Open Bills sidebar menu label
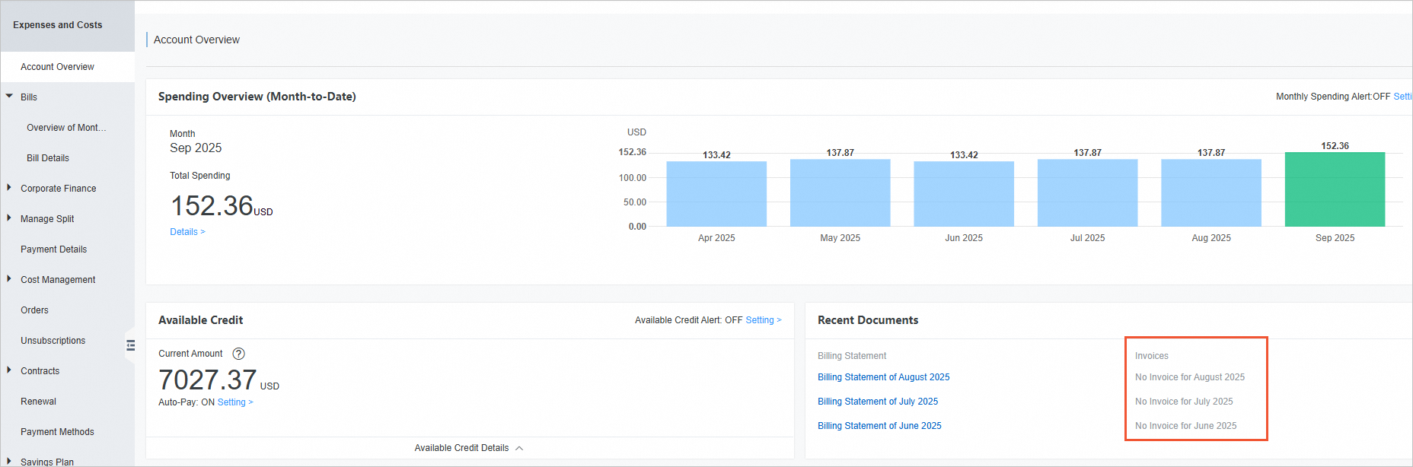Screen dimensions: 1413x467 [29, 97]
